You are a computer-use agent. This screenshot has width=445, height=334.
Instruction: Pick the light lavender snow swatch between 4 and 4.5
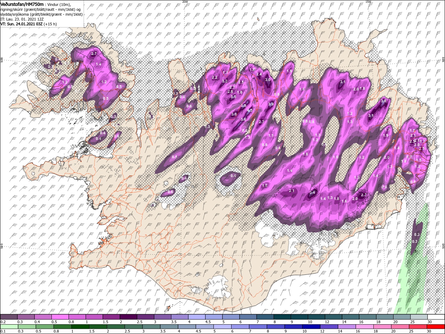click(196, 317)
